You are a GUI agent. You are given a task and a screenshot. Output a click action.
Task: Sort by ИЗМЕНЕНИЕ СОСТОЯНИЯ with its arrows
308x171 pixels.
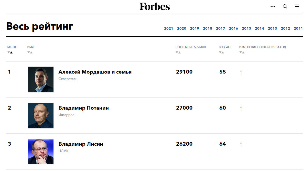click(242, 52)
